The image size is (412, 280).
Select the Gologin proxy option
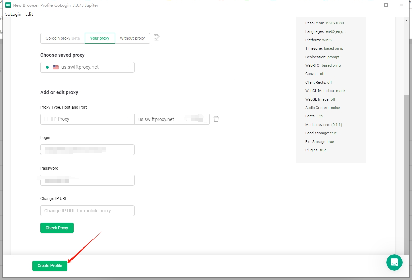pos(63,38)
